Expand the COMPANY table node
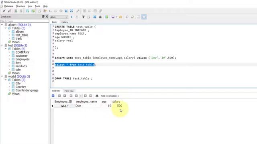 9,52
